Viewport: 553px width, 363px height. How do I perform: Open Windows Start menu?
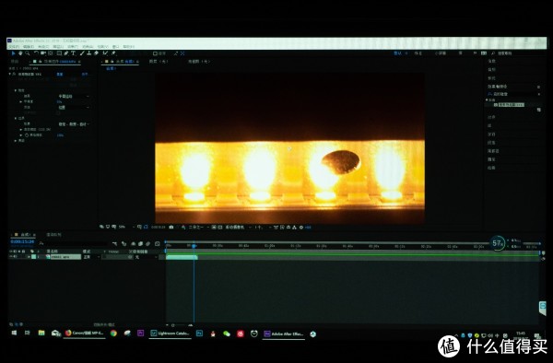(x=14, y=333)
